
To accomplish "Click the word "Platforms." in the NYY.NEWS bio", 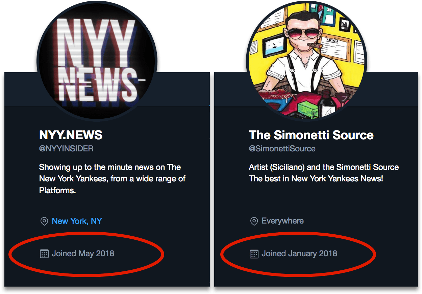I will pyautogui.click(x=57, y=190).
